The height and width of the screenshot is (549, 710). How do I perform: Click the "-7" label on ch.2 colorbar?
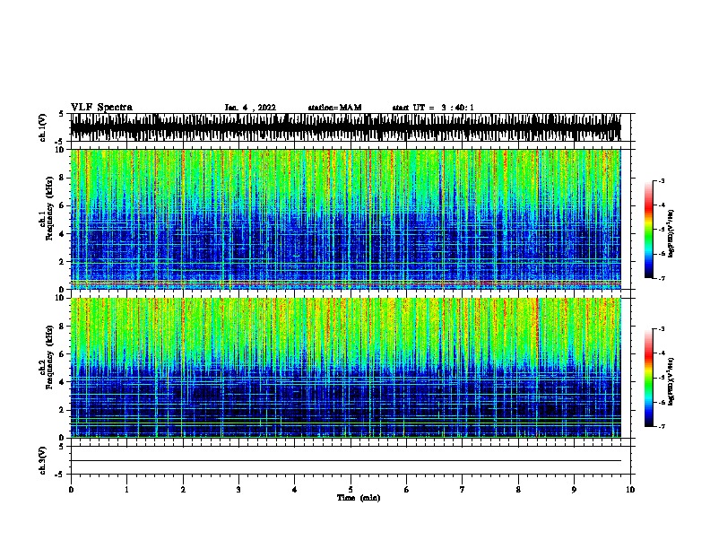(x=661, y=426)
